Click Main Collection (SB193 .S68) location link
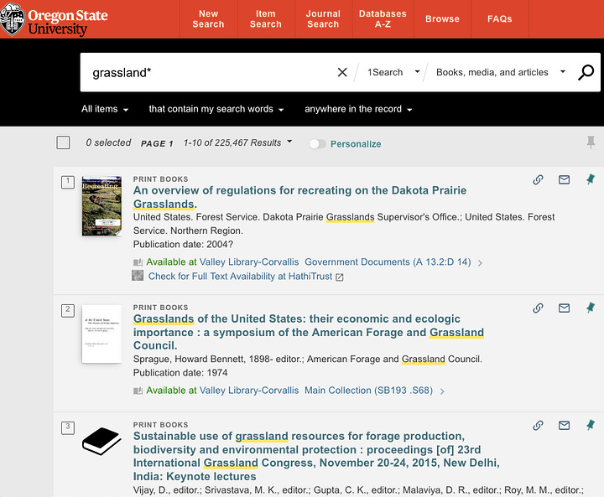The width and height of the screenshot is (604, 497). (368, 391)
